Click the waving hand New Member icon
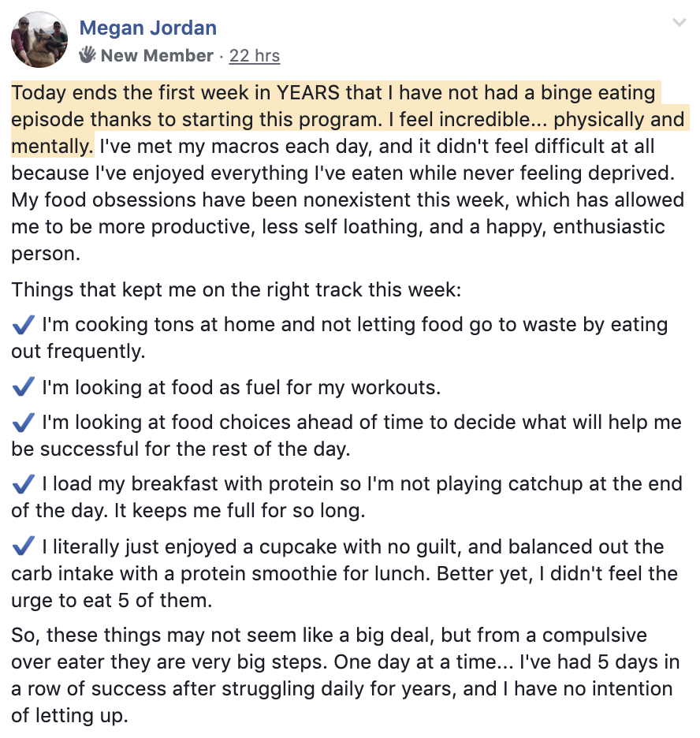 (x=87, y=55)
